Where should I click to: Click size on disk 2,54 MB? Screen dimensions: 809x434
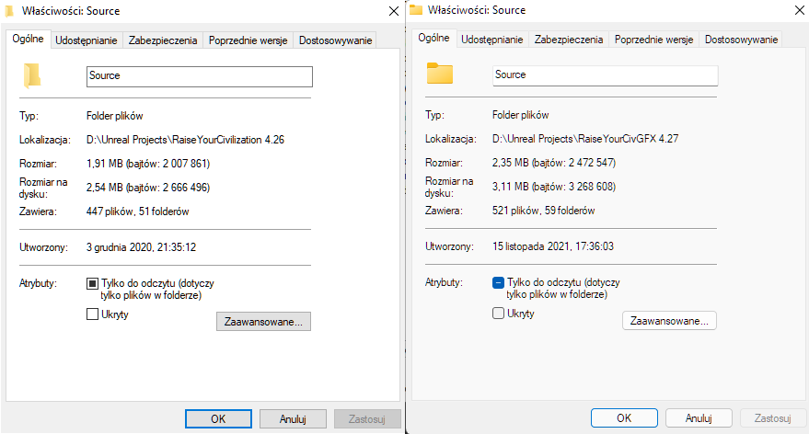coord(148,188)
